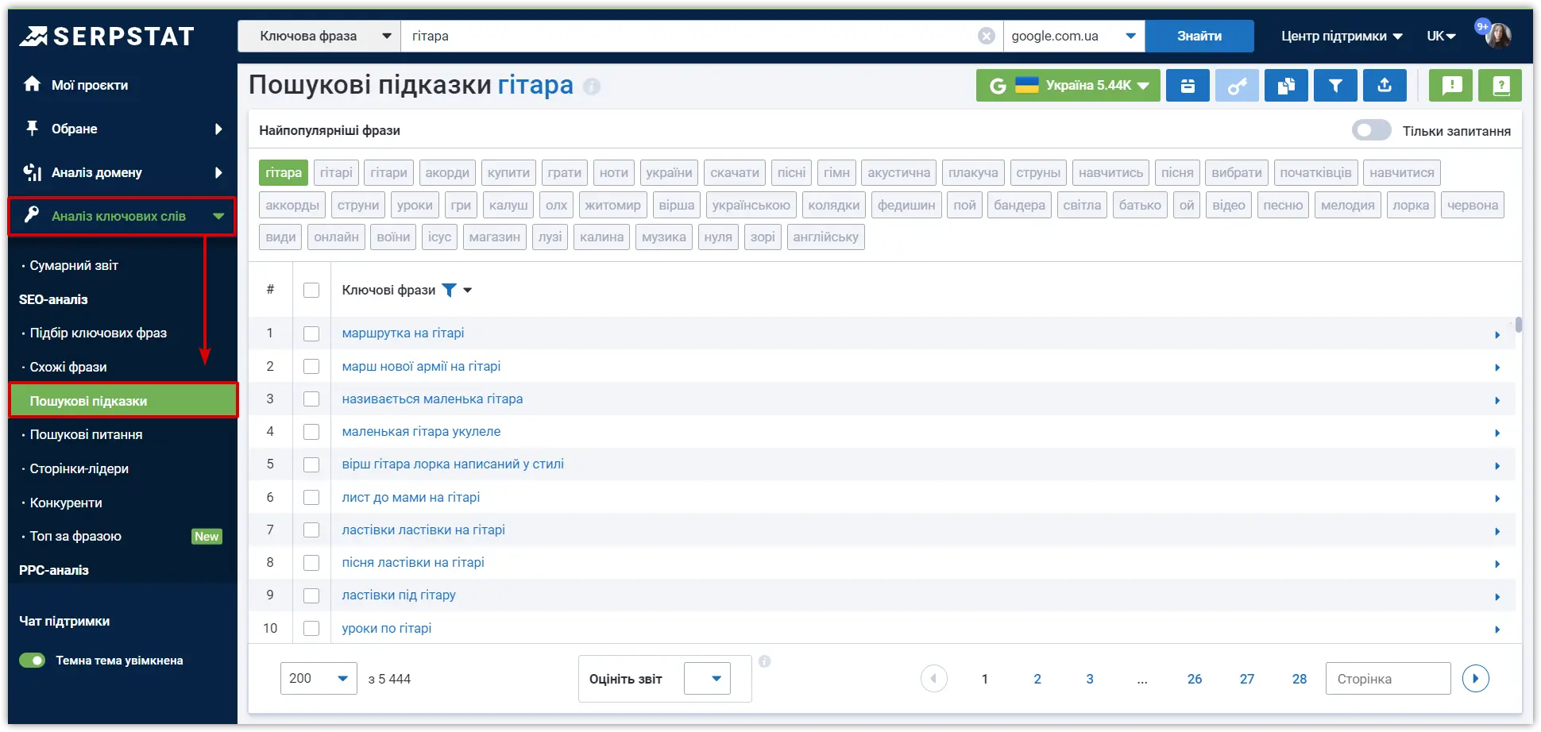The image size is (1541, 732).
Task: Go to the next page arrow
Action: pos(1476,679)
